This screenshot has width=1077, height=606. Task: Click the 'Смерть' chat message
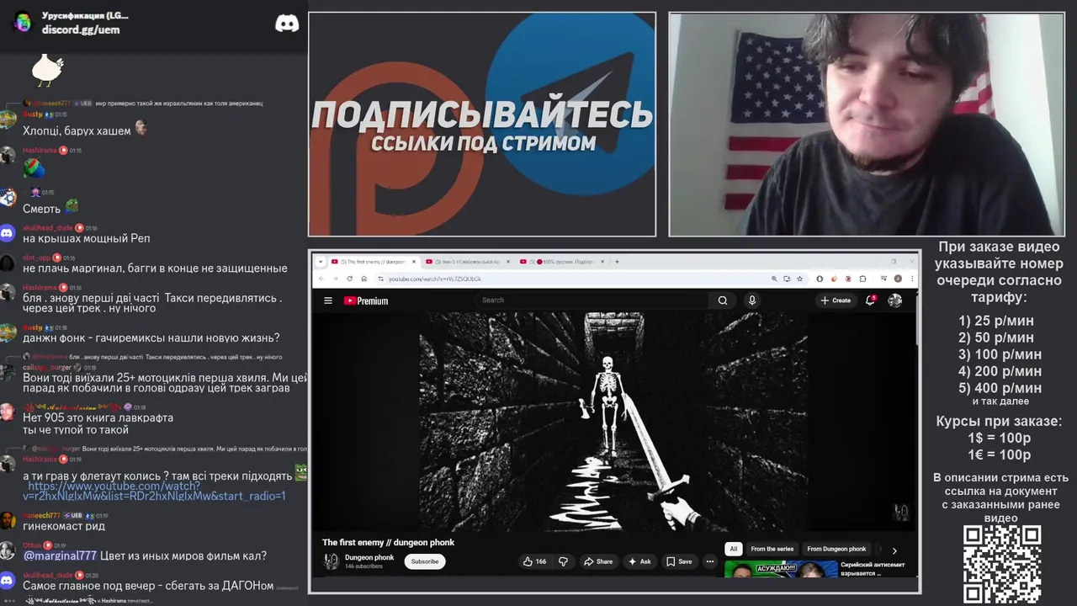[41, 209]
